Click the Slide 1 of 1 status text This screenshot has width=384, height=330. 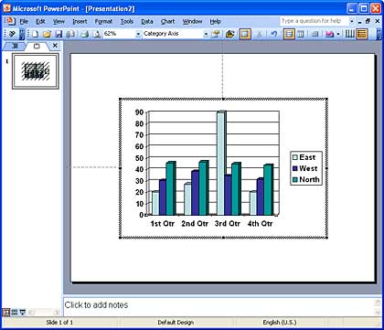point(59,322)
